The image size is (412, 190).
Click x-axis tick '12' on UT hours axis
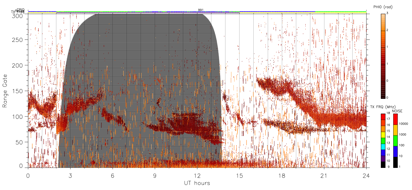(197, 175)
